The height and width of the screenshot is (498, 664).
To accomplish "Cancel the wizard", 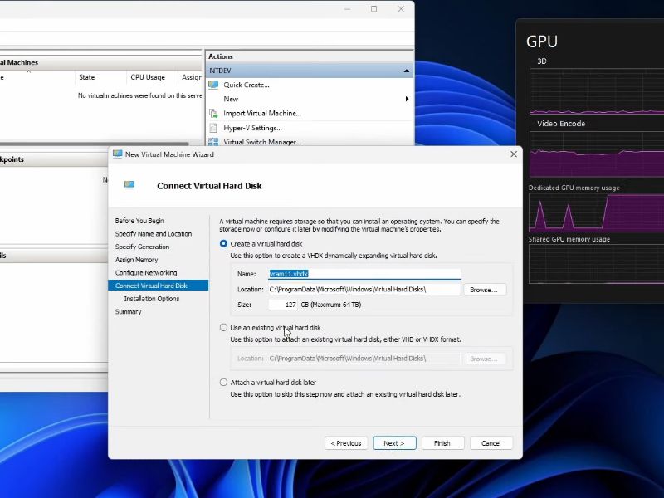I will pos(491,443).
